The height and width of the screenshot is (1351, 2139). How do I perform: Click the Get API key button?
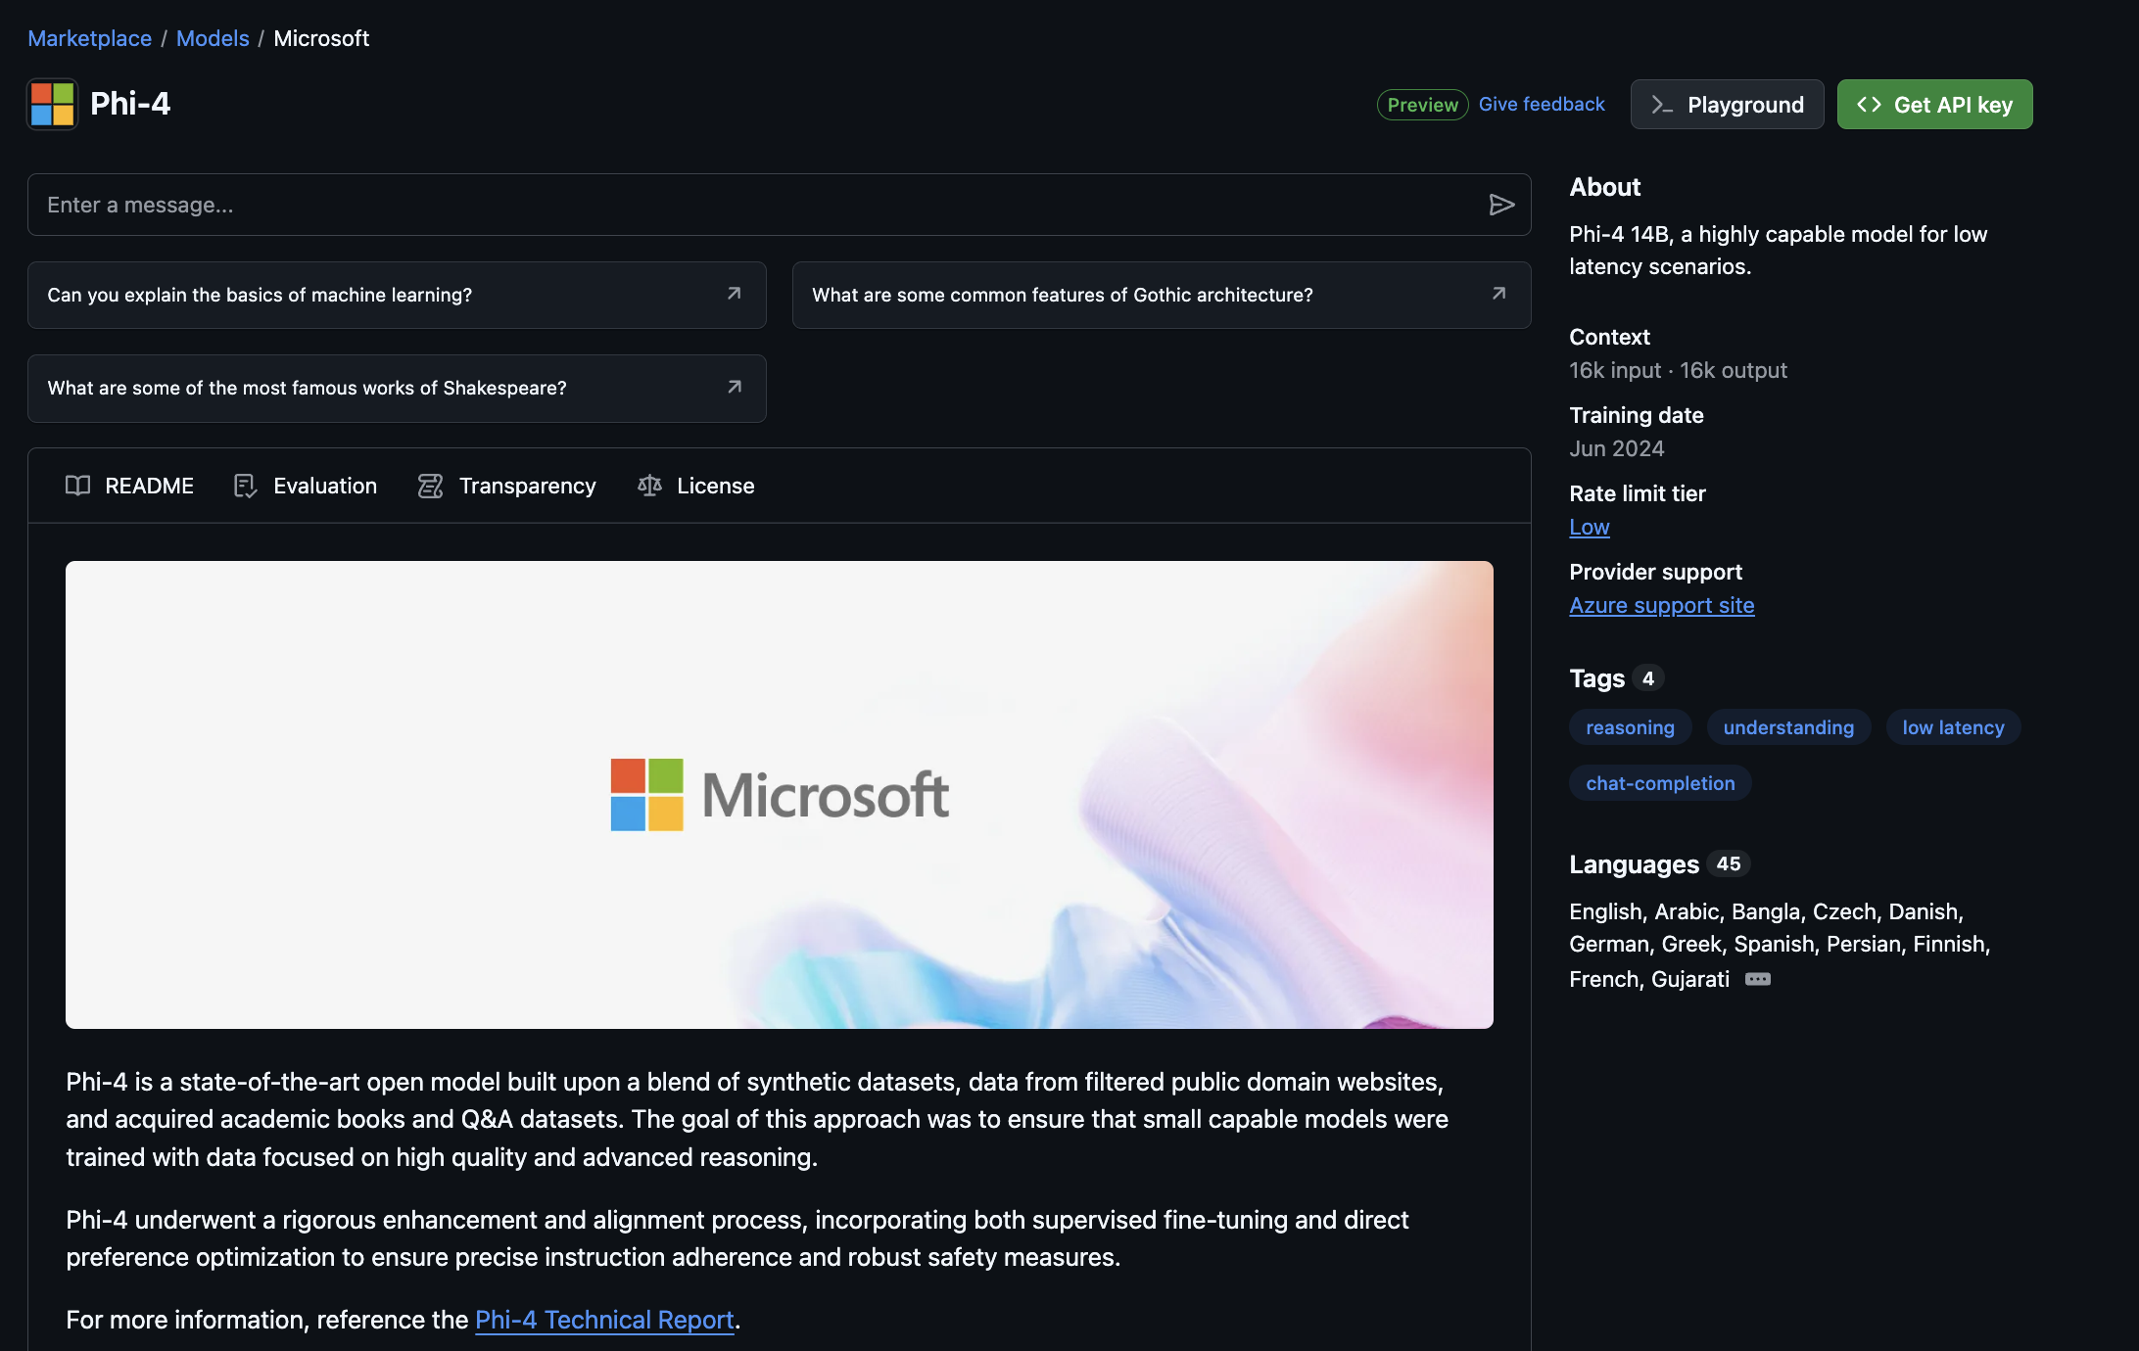pyautogui.click(x=1934, y=105)
